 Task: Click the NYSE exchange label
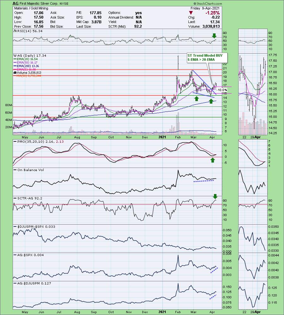click(x=64, y=3)
